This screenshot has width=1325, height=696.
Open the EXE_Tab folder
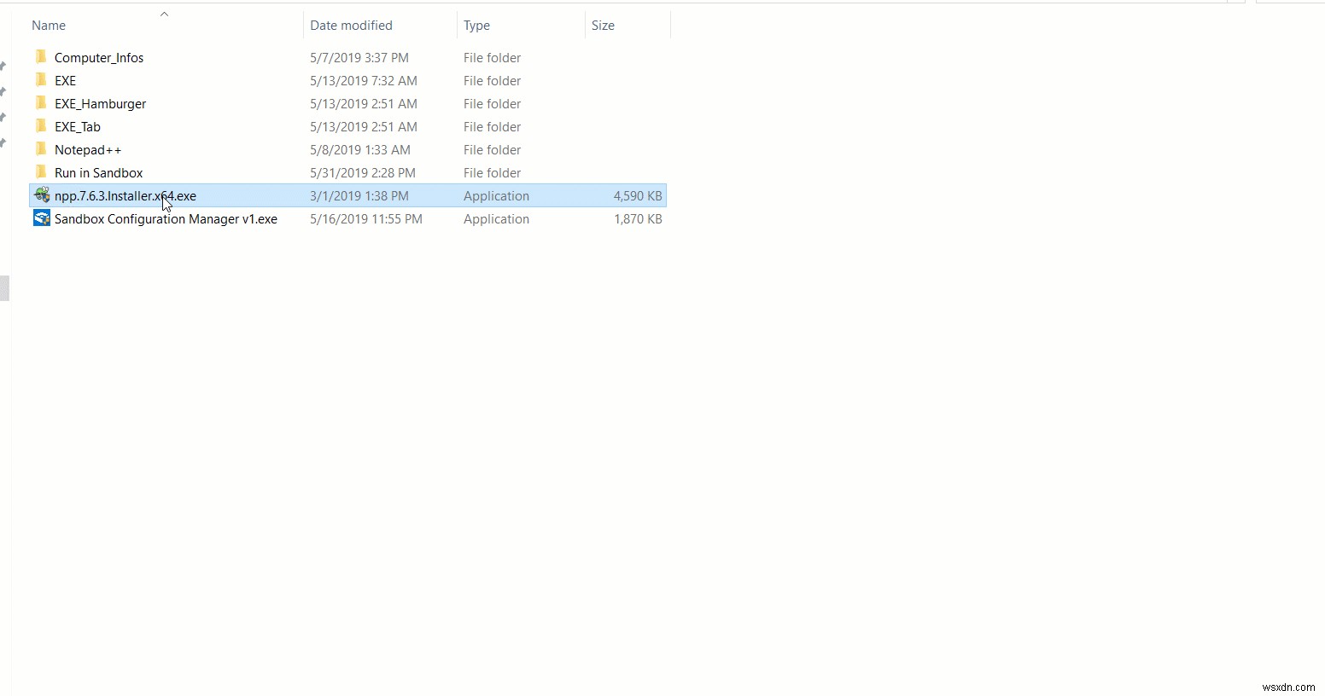(78, 126)
